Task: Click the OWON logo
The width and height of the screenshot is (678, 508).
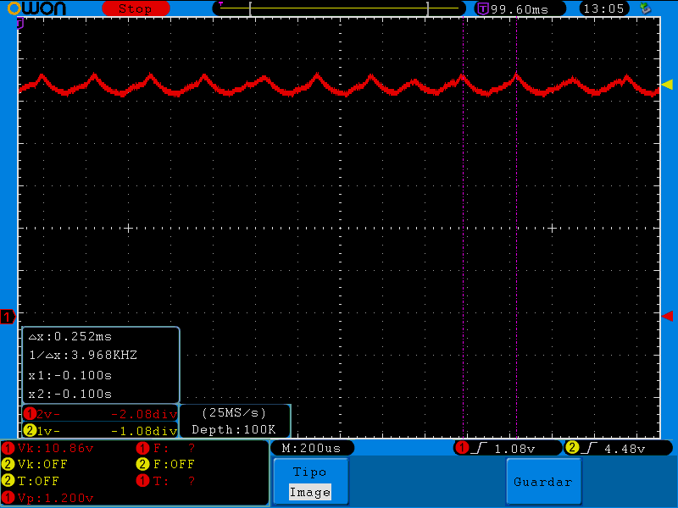Action: 36,8
